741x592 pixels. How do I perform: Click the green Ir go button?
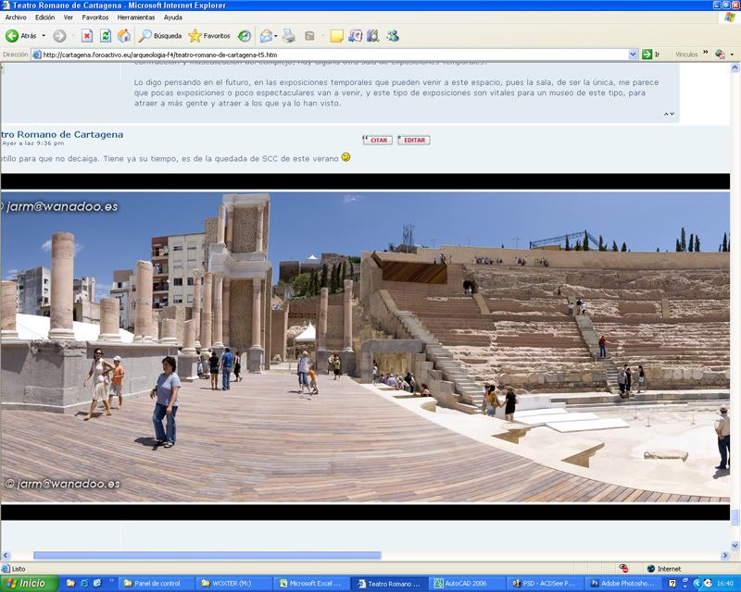click(x=651, y=55)
